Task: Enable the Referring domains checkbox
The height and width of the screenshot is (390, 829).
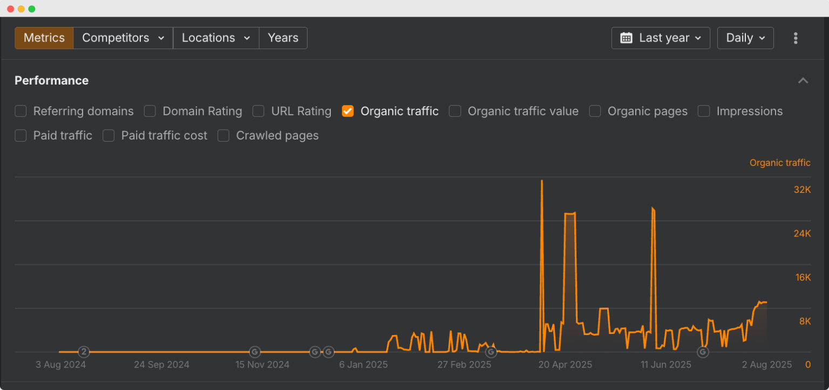Action: coord(21,111)
